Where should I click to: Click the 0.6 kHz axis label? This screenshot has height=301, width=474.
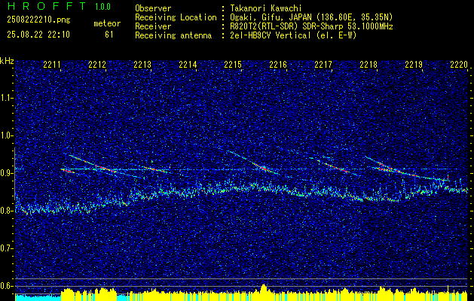7,286
